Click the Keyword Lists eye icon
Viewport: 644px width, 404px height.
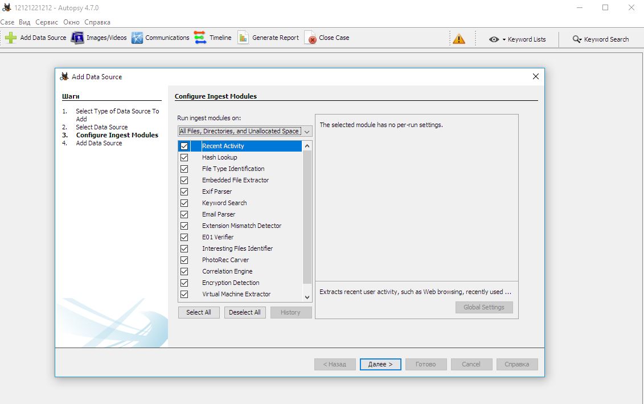click(494, 39)
